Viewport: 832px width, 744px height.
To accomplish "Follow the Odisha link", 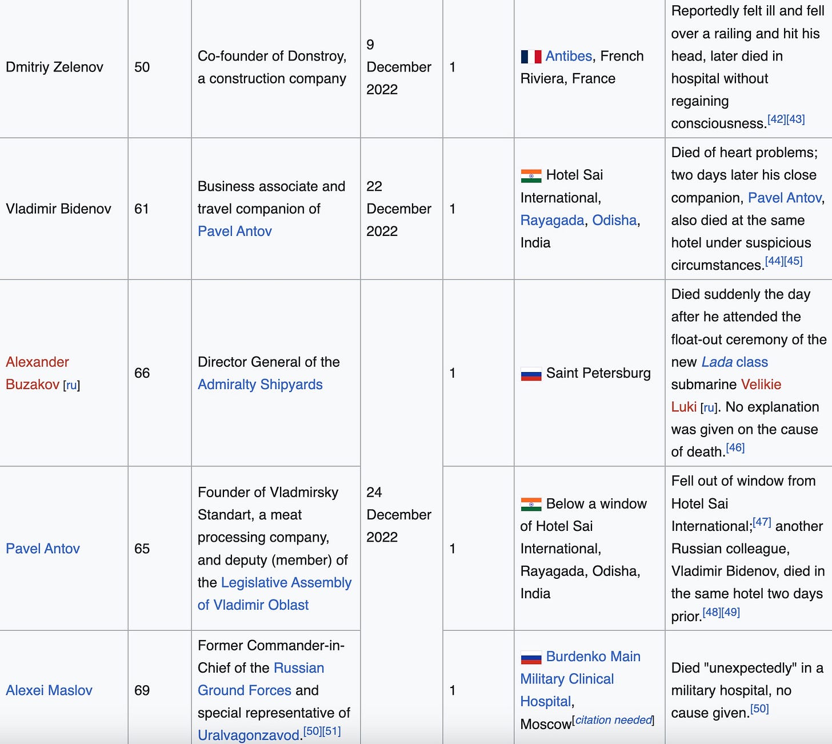I will [614, 221].
